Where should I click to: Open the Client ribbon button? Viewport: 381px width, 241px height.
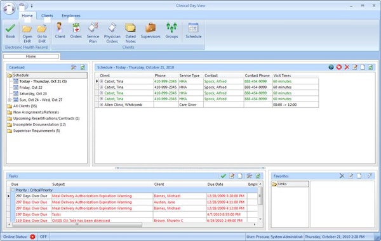click(60, 31)
